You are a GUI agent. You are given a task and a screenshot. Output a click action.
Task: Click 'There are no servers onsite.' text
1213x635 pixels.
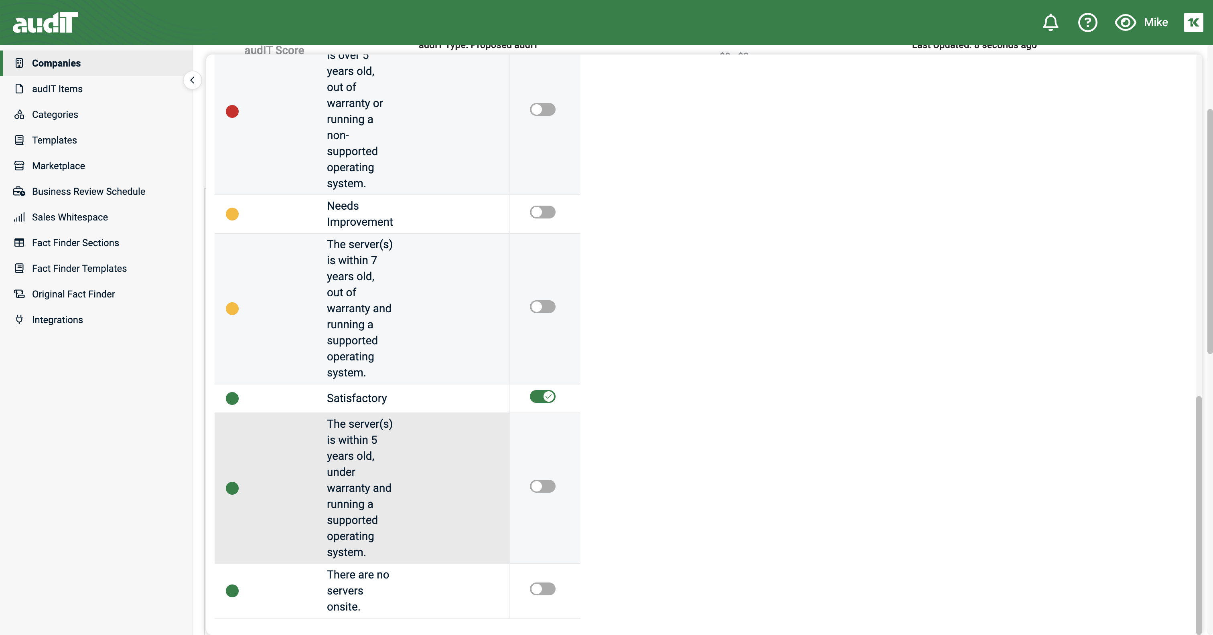tap(358, 591)
